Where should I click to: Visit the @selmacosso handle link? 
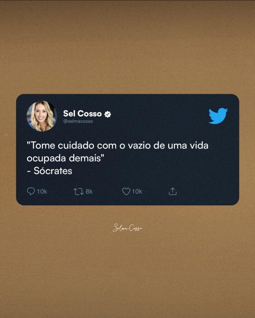pos(78,121)
